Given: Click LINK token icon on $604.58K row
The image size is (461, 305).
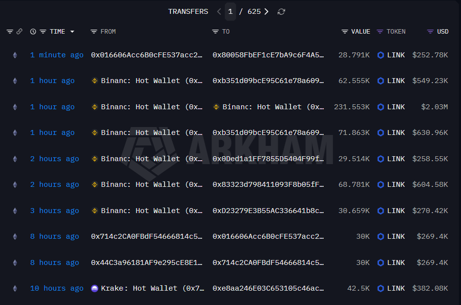Looking at the screenshot, I should click(x=381, y=184).
